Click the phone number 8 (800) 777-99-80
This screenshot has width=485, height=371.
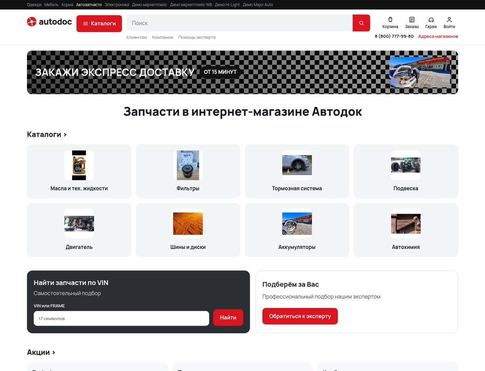(x=394, y=36)
